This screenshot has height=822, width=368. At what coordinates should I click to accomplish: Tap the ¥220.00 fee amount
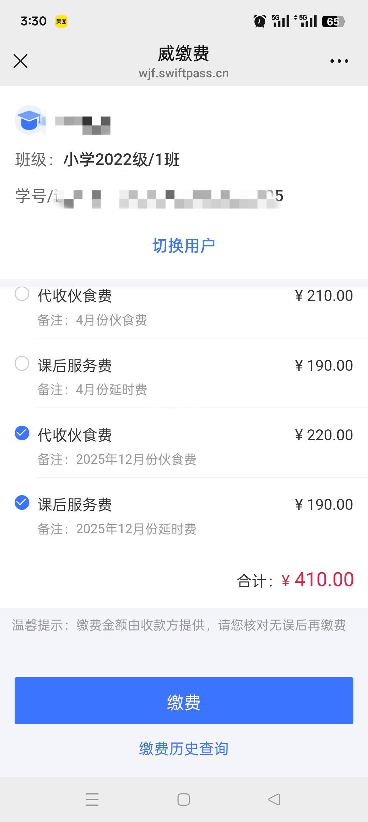324,435
